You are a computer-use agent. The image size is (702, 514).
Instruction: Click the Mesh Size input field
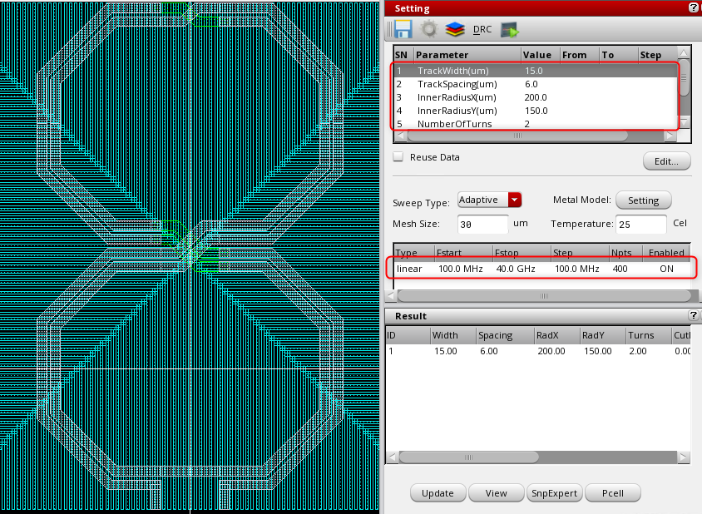pyautogui.click(x=482, y=225)
